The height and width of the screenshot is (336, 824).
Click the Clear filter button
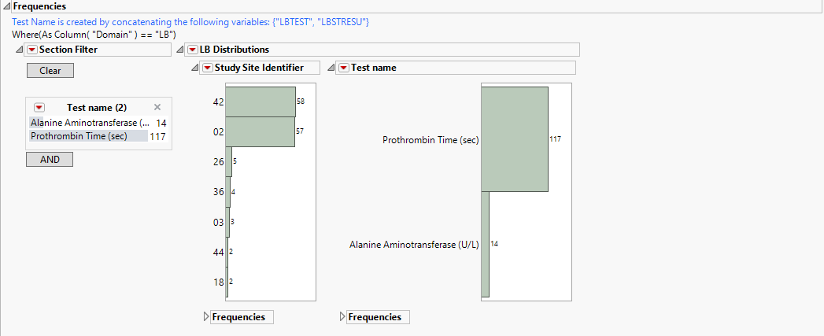[x=50, y=71]
